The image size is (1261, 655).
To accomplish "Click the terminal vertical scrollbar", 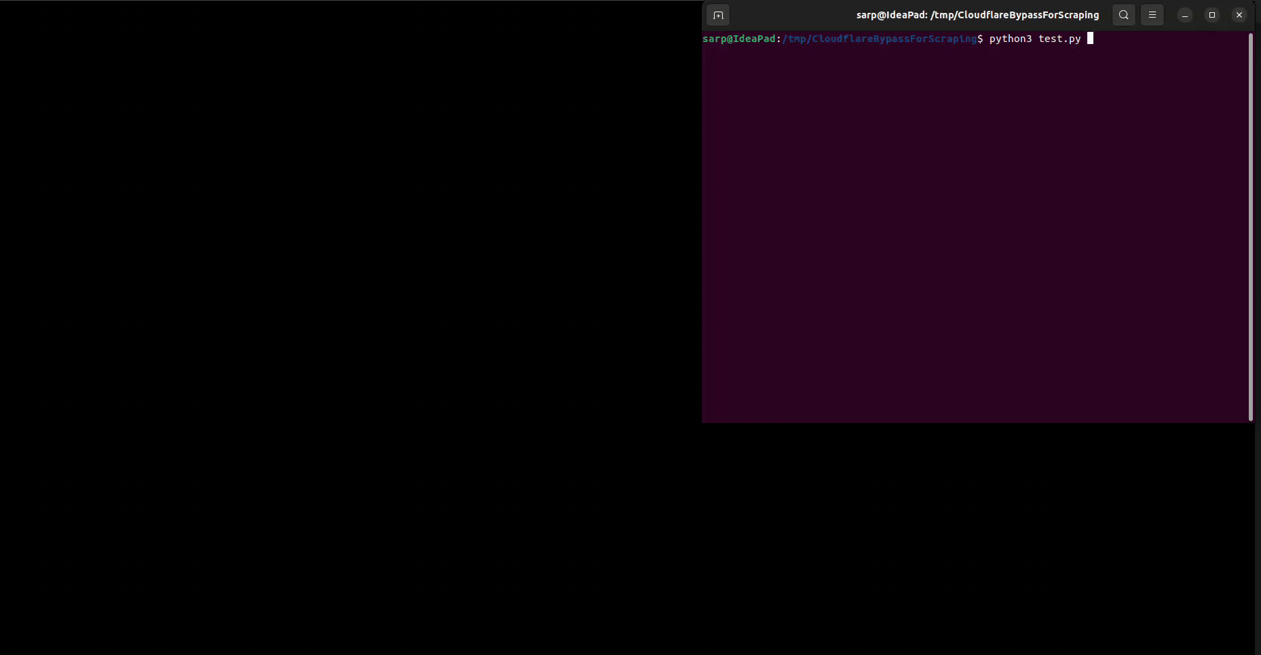I will tap(1251, 226).
